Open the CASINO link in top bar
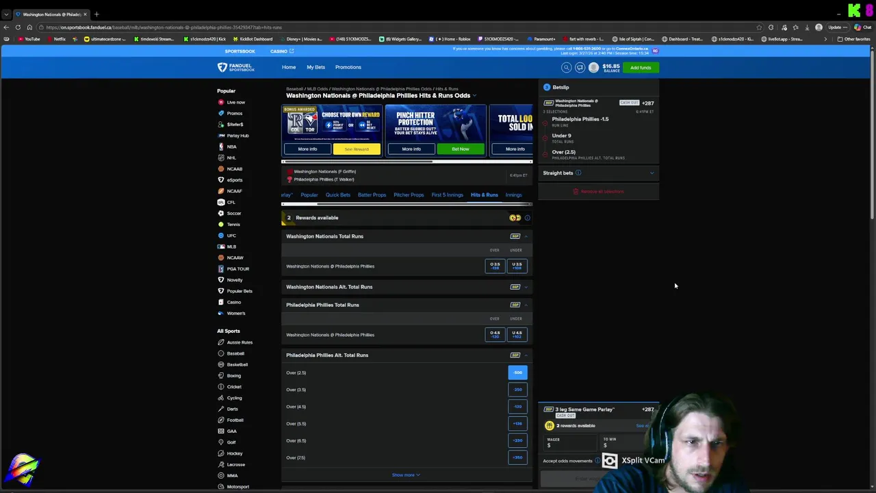Screen dimensions: 876x493 [281, 51]
